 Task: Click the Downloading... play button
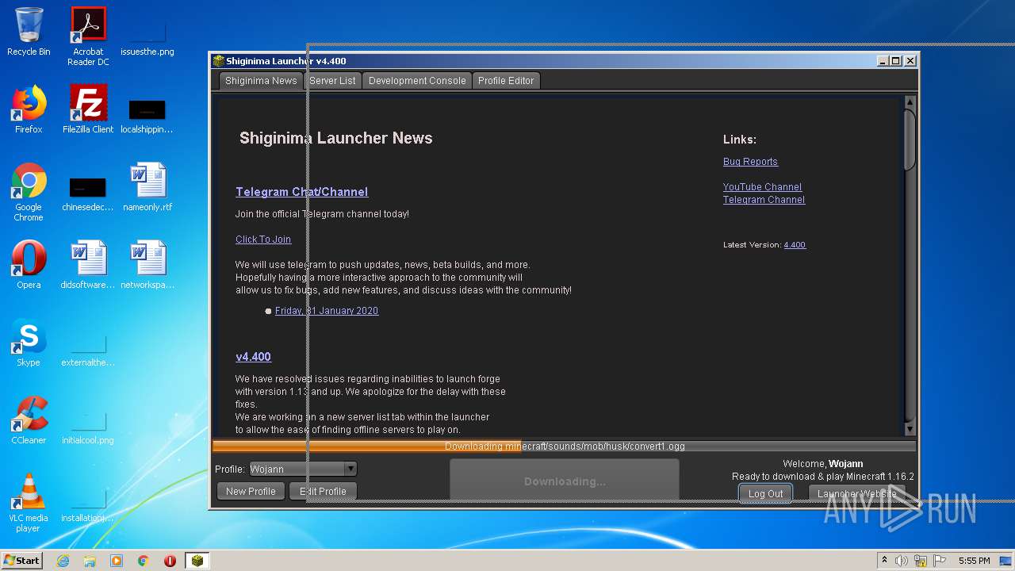pos(565,481)
